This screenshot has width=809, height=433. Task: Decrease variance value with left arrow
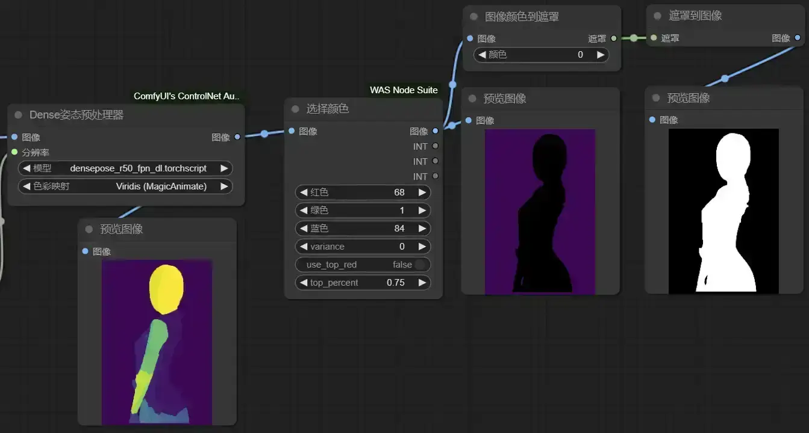pyautogui.click(x=303, y=247)
